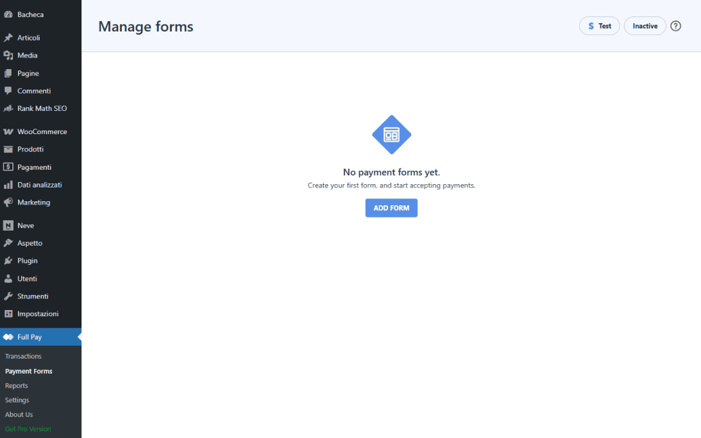The height and width of the screenshot is (438, 701).
Task: Toggle Test mode in the header
Action: click(x=599, y=25)
